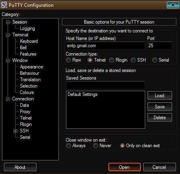Open the Keyboard settings category
180x174 pixels.
(x=29, y=41)
